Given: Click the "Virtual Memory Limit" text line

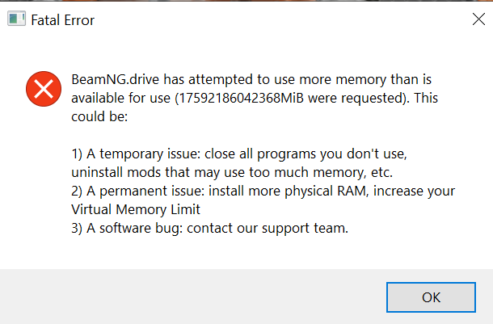Looking at the screenshot, I should tap(136, 209).
